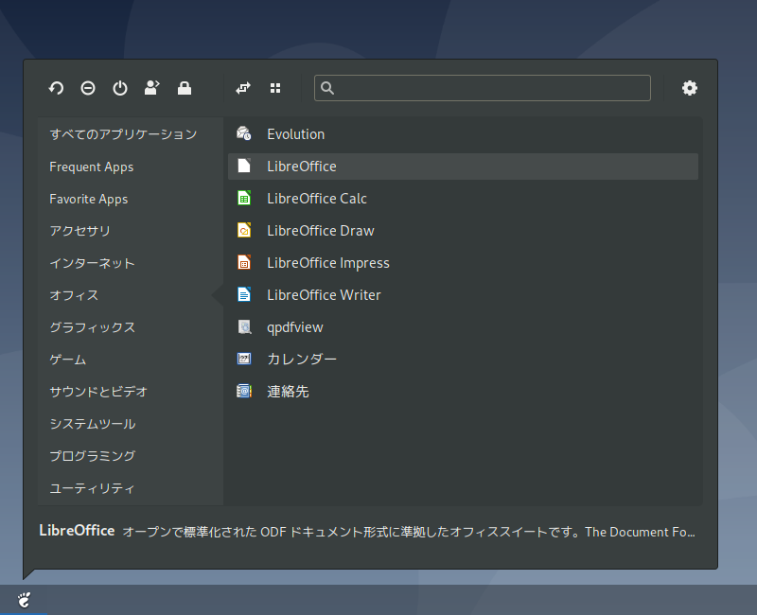Click the blue LibreOffice Writer icon

pyautogui.click(x=244, y=294)
